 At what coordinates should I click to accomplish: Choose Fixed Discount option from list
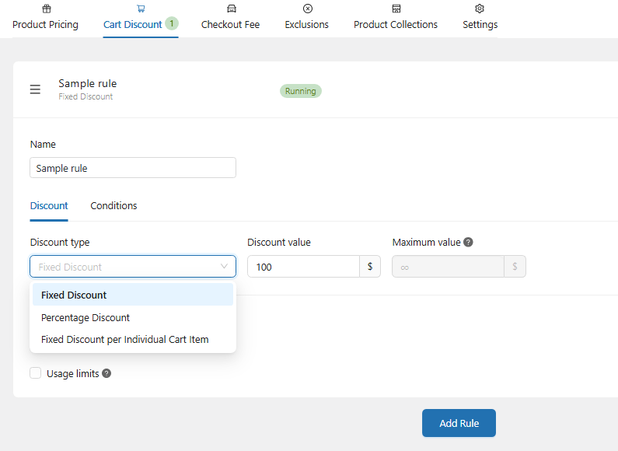point(133,295)
